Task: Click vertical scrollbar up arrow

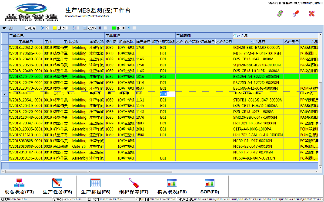Action: (x=321, y=35)
